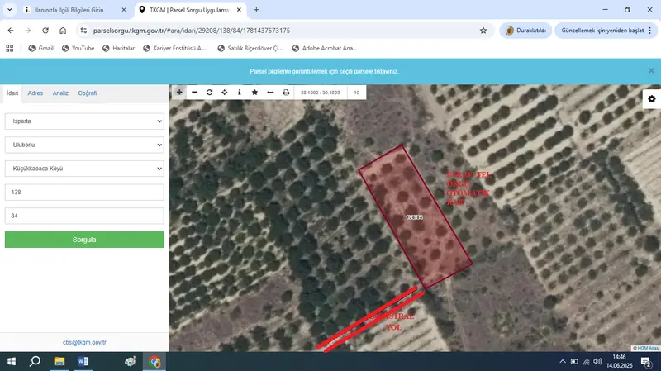Image resolution: width=661 pixels, height=371 pixels.
Task: Open Windows taskbar search
Action: tap(35, 361)
